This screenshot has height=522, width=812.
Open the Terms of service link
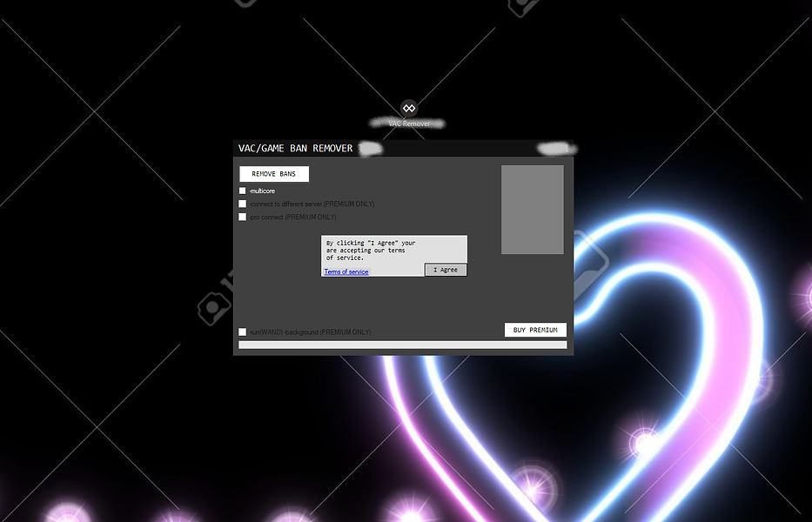[346, 271]
